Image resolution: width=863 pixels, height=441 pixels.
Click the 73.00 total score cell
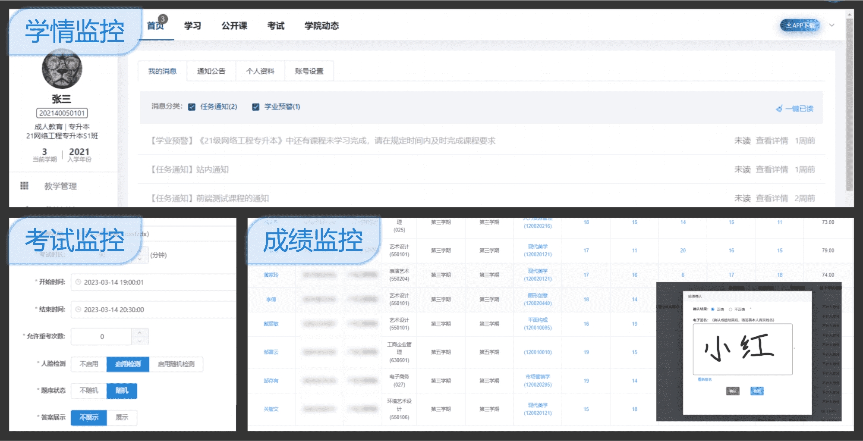(x=828, y=222)
